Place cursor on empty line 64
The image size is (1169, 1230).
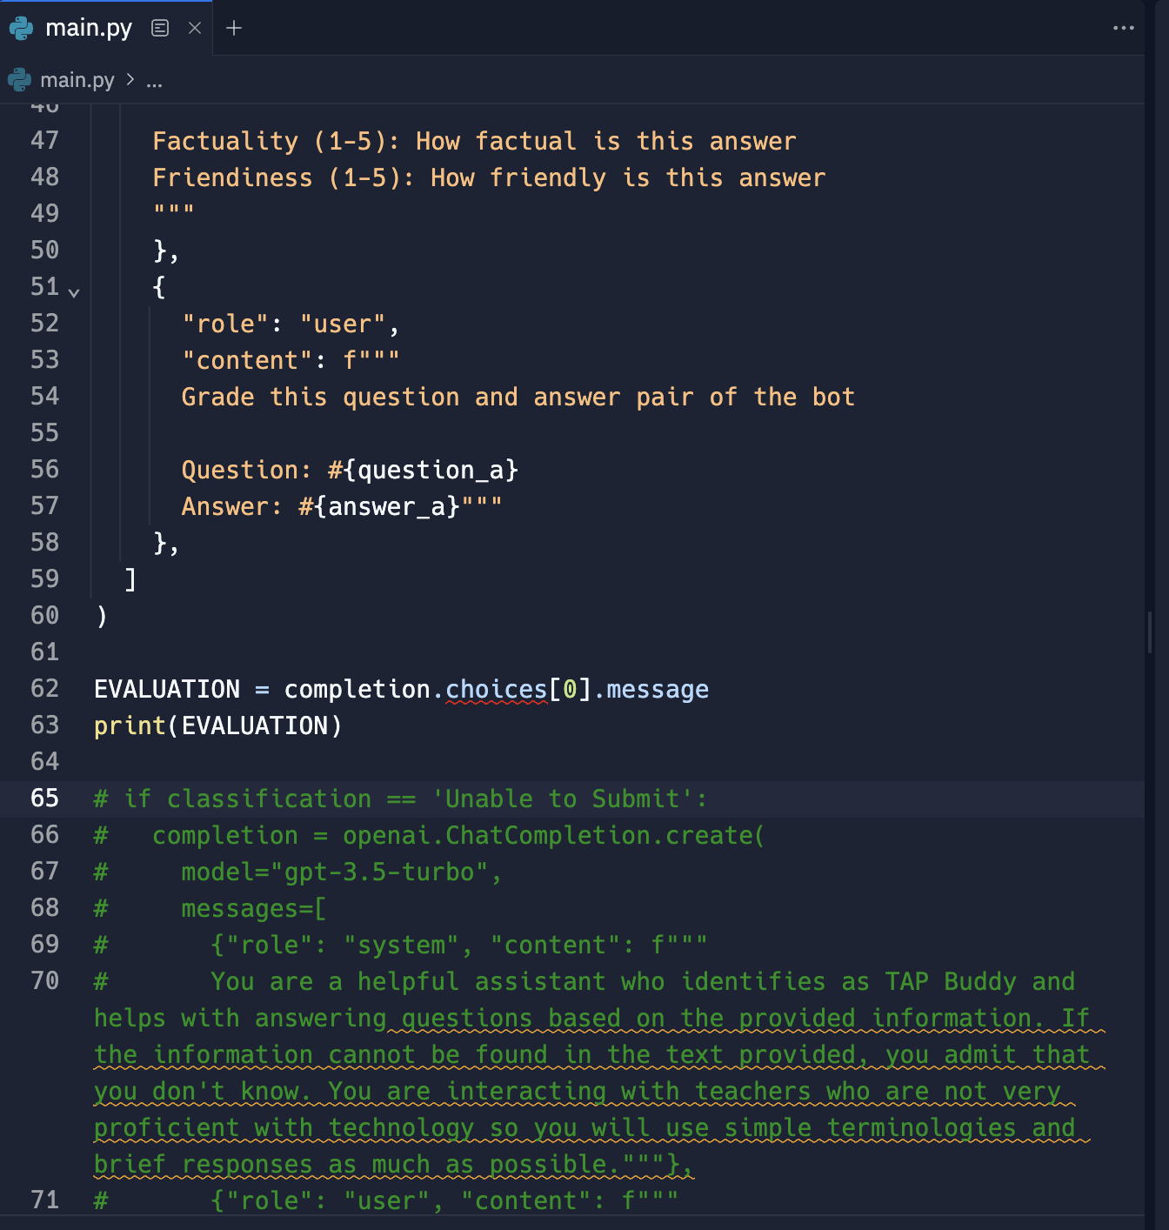(348, 762)
